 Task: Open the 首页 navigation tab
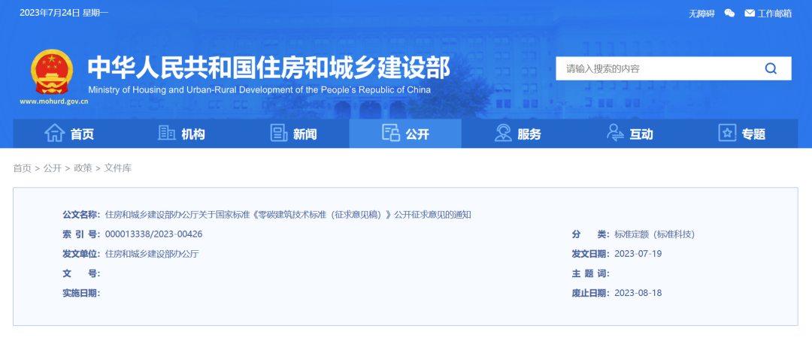pos(69,134)
